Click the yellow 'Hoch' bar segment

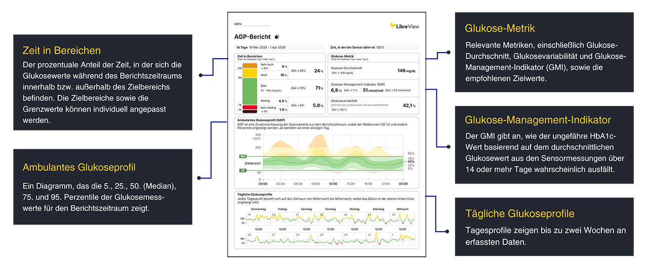250,73
